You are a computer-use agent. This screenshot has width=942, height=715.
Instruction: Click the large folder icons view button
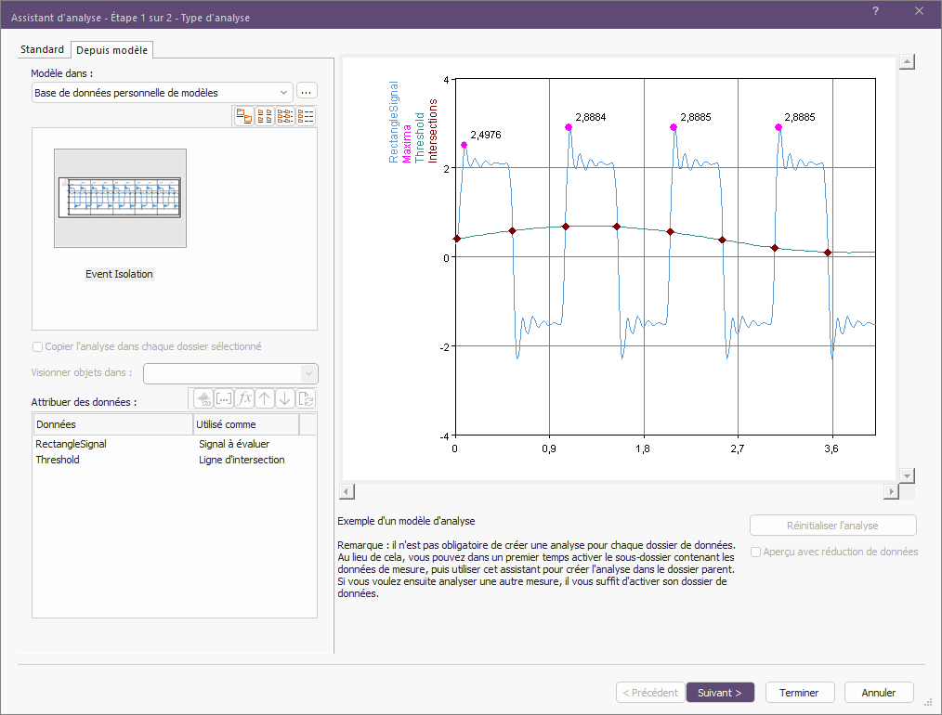244,116
